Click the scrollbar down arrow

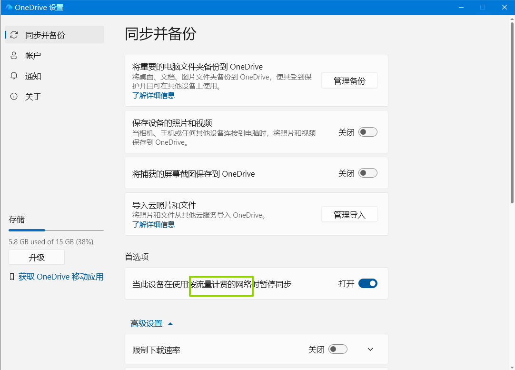[512, 367]
